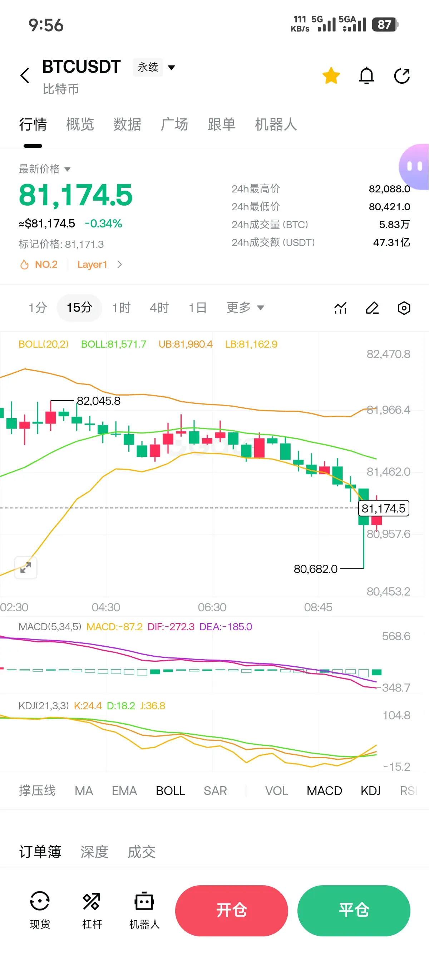Tap the large green 81,174.5 latest price
Viewport: 429px width, 955px height.
click(75, 195)
